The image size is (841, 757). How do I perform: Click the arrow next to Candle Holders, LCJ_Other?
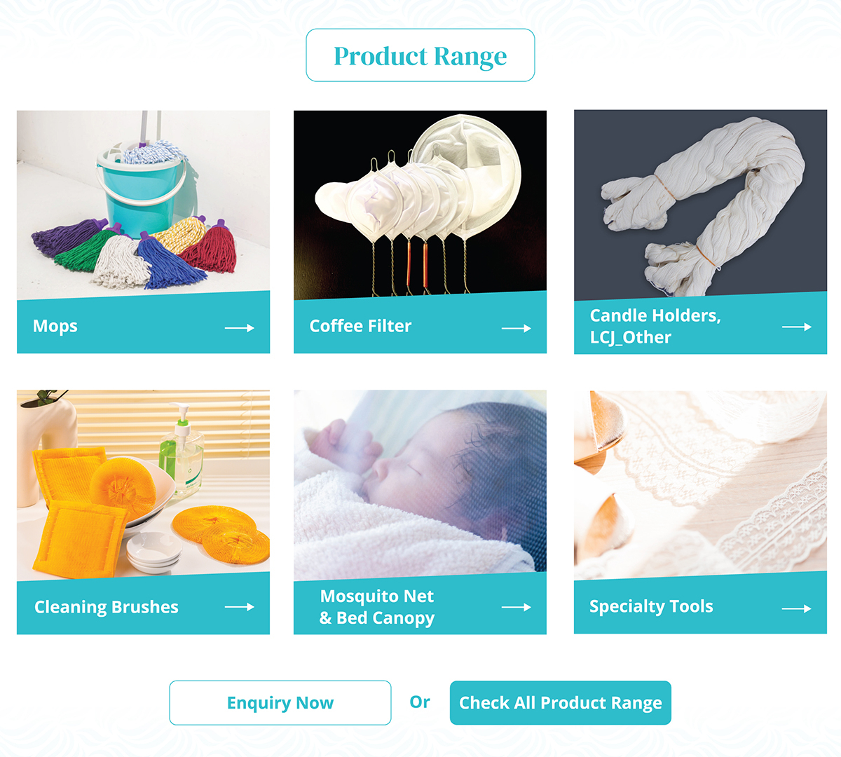(x=796, y=327)
